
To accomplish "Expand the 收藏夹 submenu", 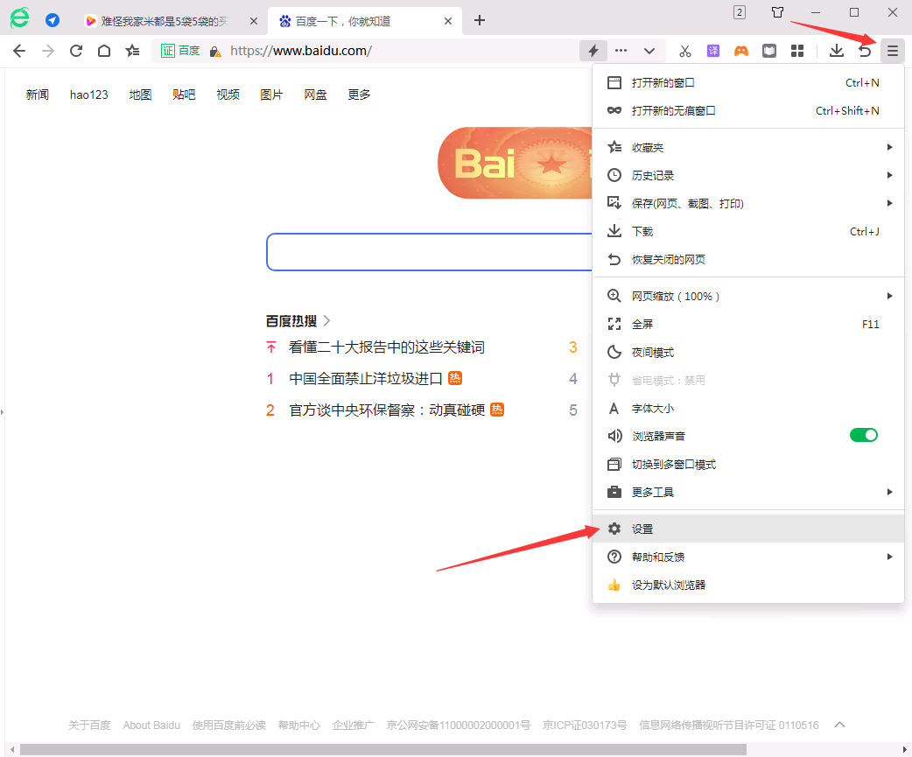I will click(x=748, y=148).
